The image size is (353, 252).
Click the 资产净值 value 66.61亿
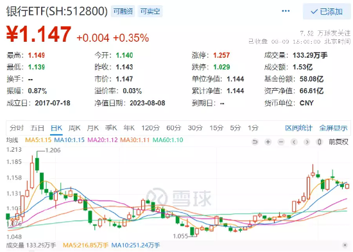click(x=311, y=91)
